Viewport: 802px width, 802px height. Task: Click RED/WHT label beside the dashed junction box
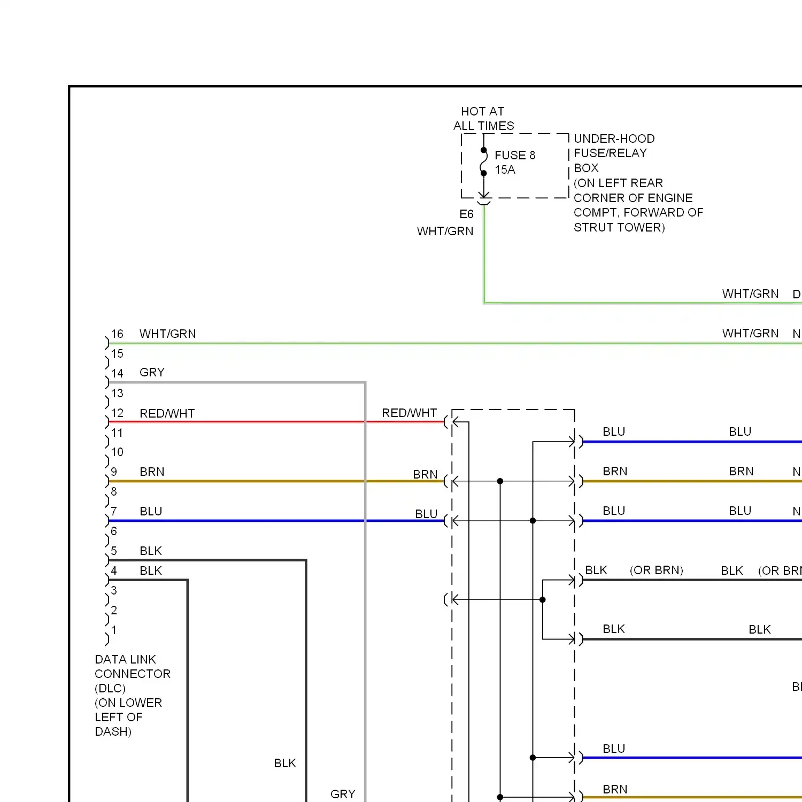[409, 413]
